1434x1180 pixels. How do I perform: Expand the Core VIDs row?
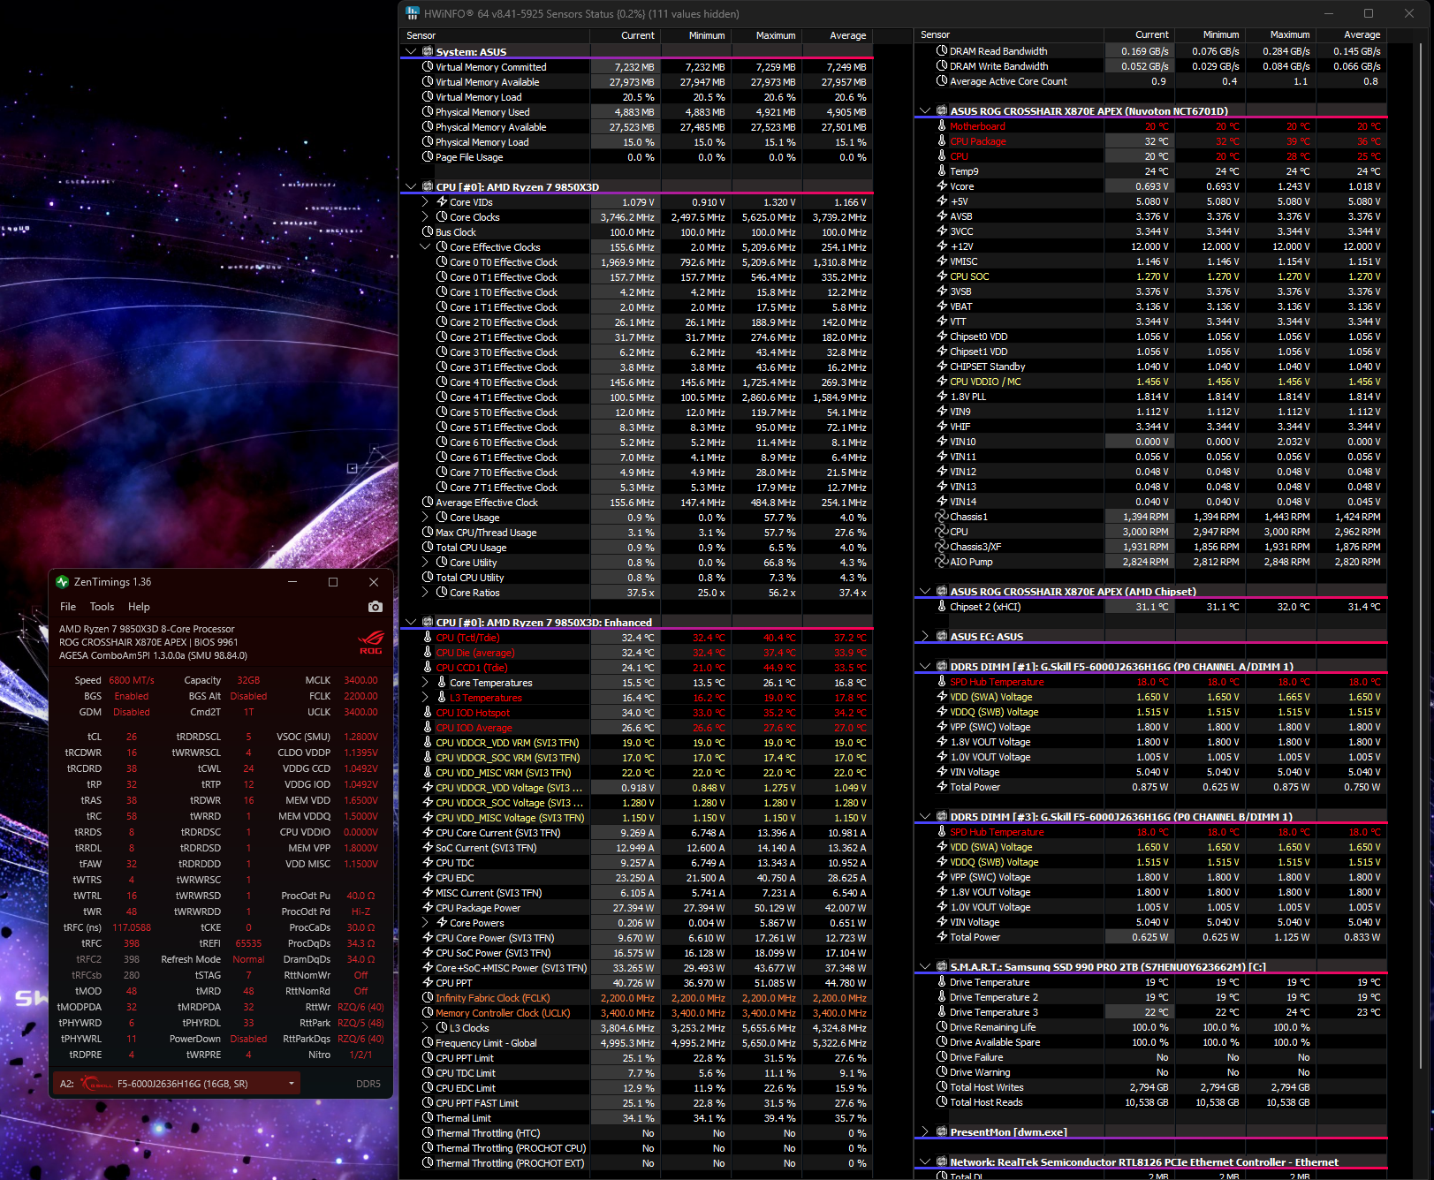tap(425, 202)
